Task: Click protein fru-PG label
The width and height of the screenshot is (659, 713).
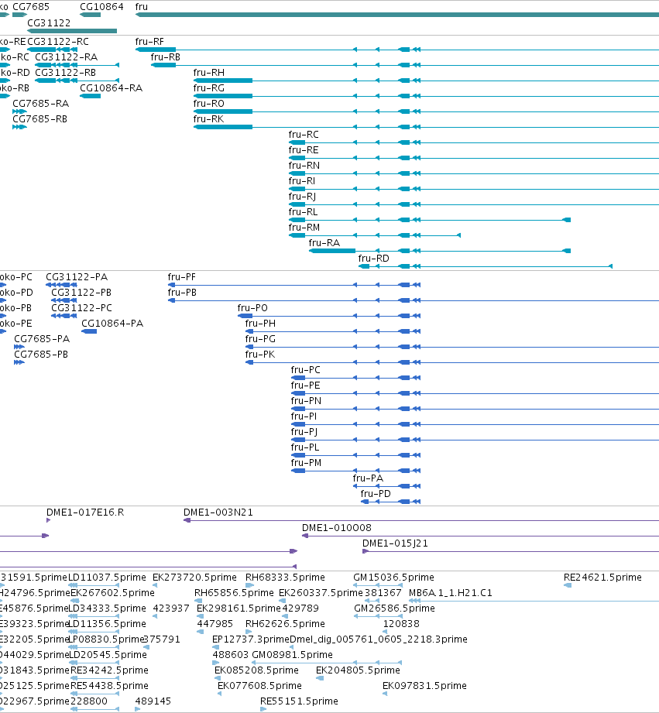Action: [260, 339]
